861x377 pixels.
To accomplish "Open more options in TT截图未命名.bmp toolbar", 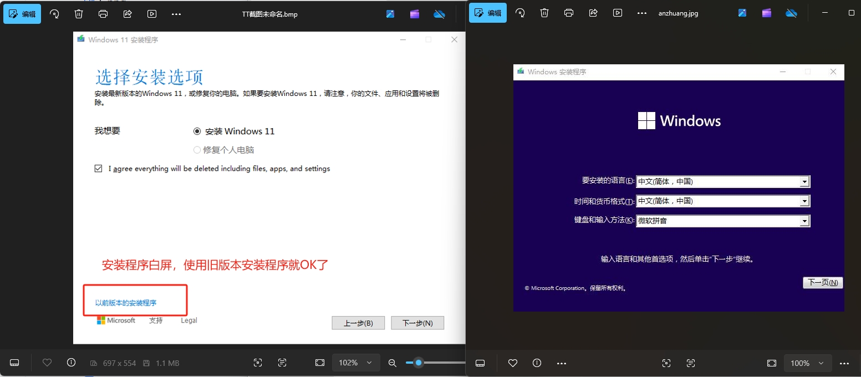I will (176, 14).
